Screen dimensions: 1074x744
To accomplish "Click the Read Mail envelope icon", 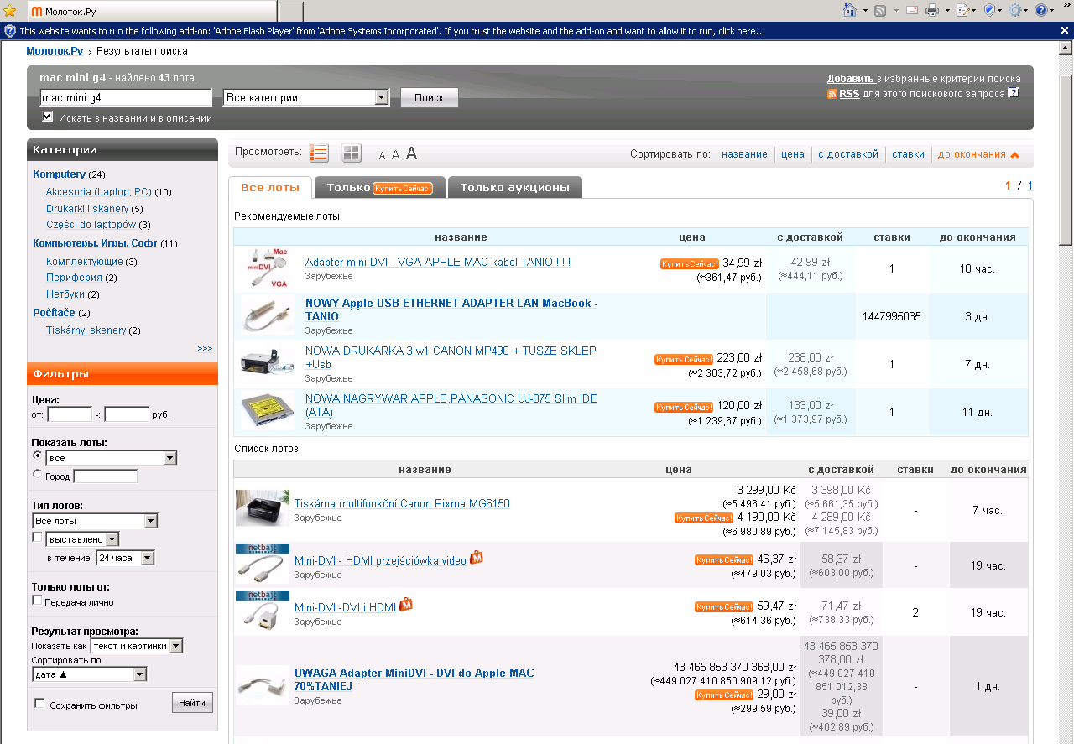I will (910, 10).
